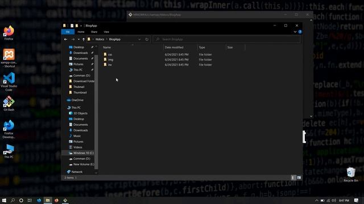Switch to Firefox in the taskbar
The image size is (364, 204).
56,200
